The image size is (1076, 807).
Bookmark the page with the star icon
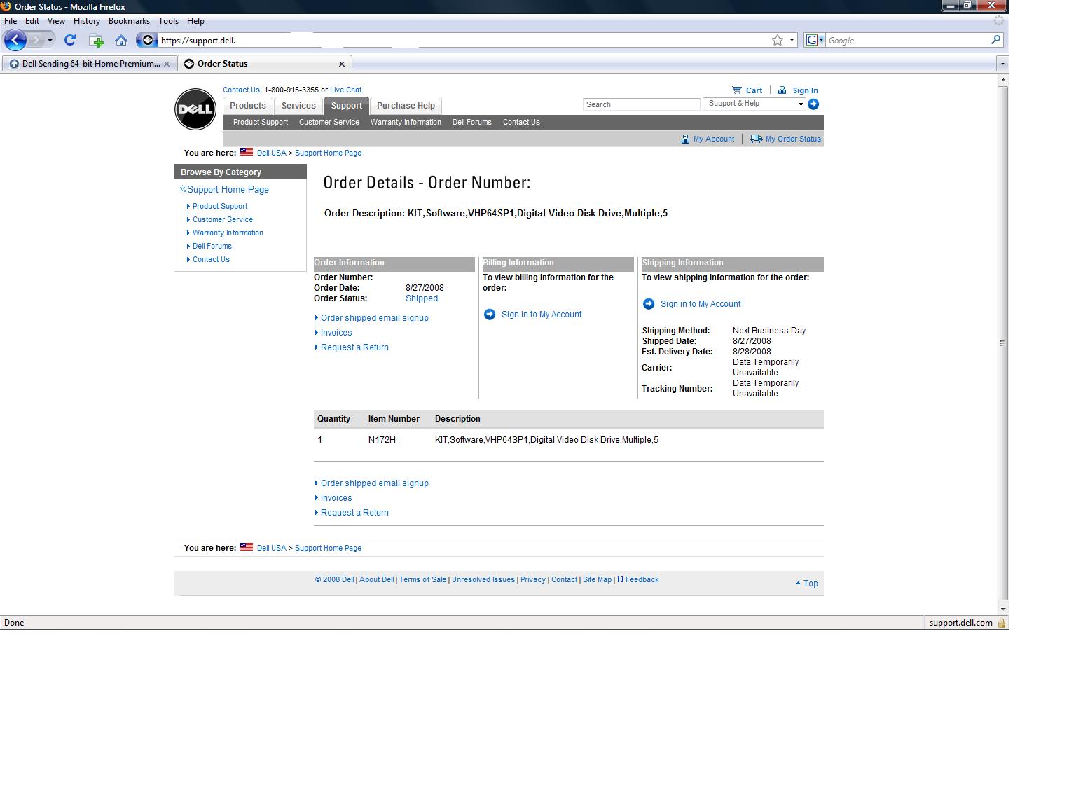pos(778,40)
